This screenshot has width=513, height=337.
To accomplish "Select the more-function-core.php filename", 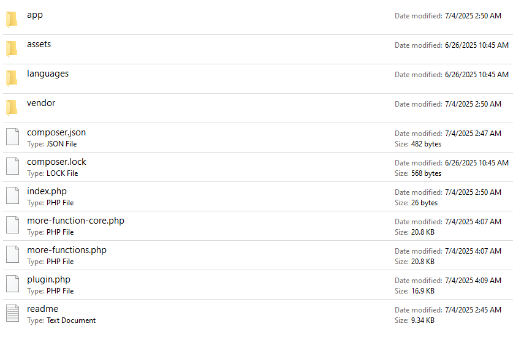I will pyautogui.click(x=75, y=221).
